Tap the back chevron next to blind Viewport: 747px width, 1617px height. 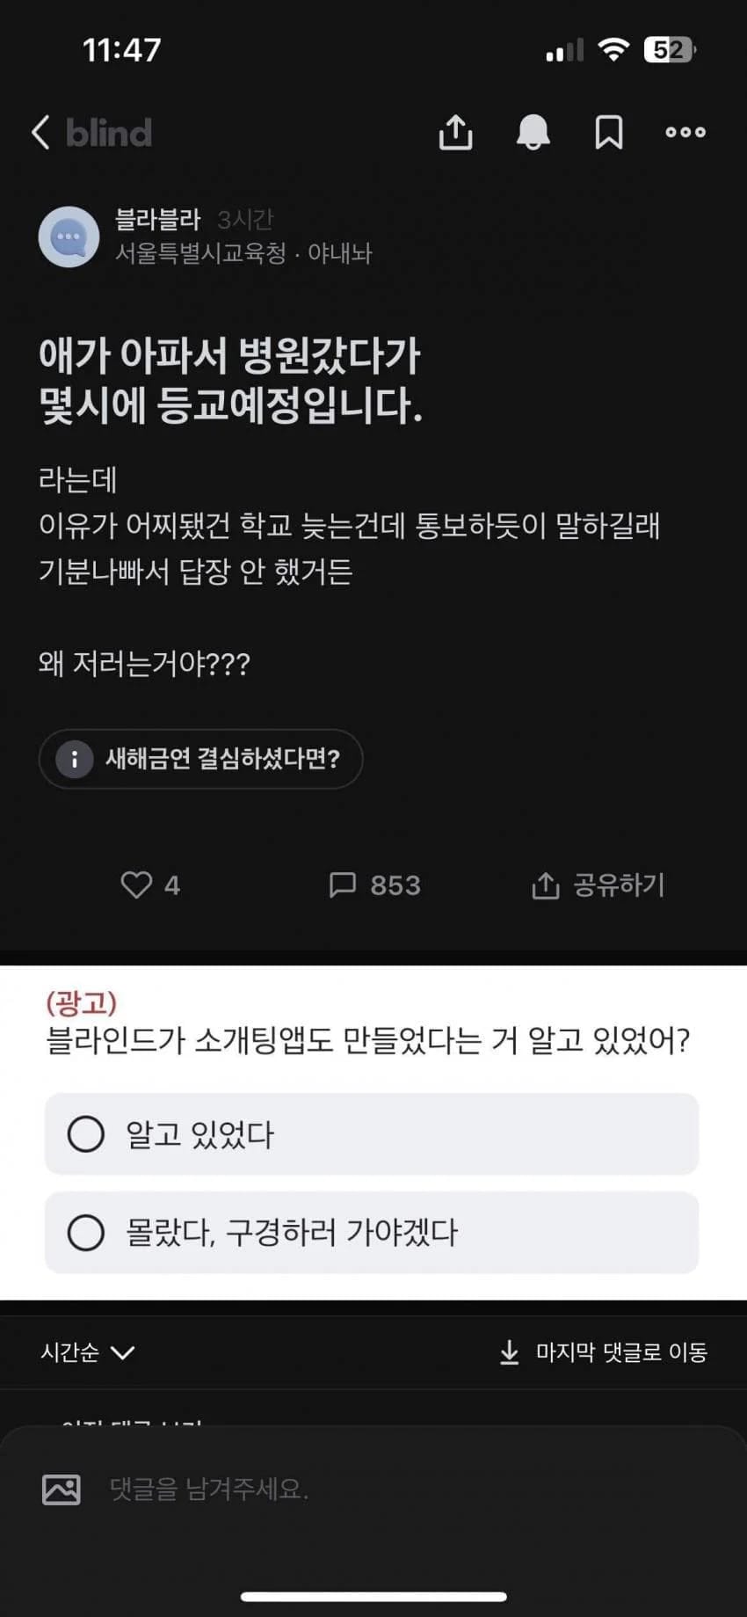[40, 133]
